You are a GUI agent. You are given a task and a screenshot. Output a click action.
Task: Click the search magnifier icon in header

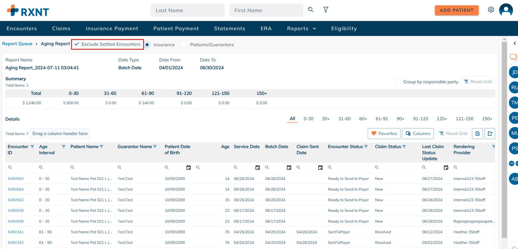pyautogui.click(x=310, y=10)
